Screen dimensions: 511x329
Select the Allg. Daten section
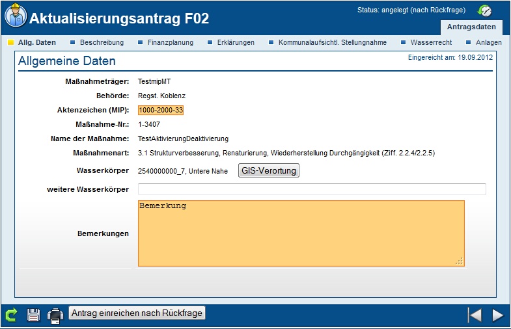point(32,42)
